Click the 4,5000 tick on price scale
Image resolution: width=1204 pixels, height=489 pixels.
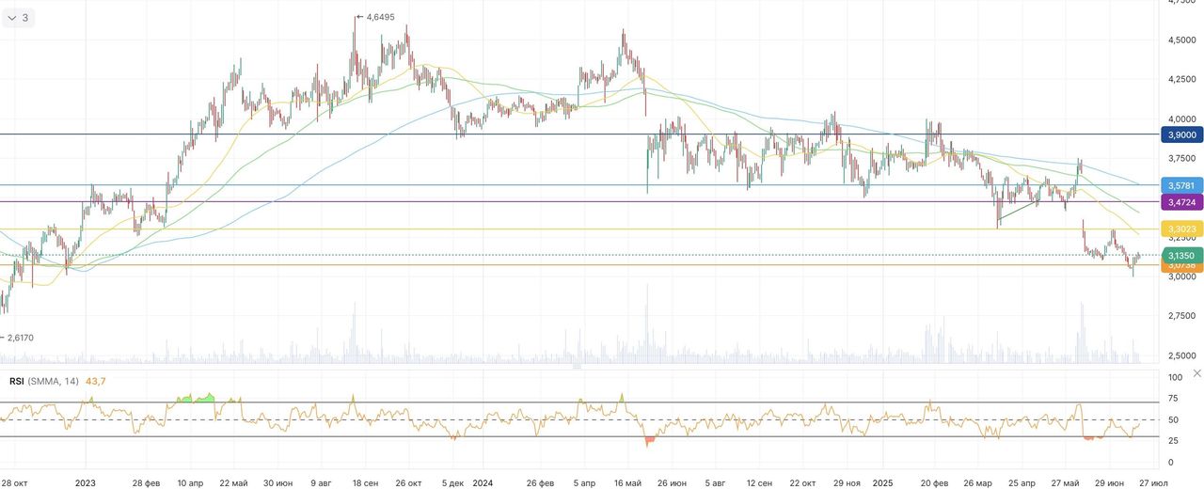point(1181,40)
